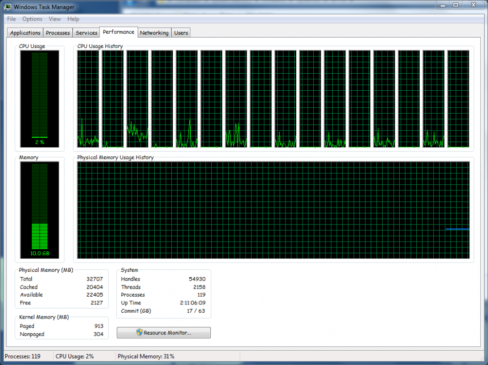
Task: Maximize the Windows Task Manager window
Action: (x=456, y=5)
